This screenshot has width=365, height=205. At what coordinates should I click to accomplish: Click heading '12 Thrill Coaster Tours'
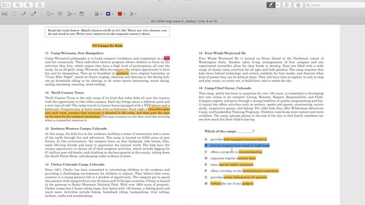click(64, 92)
